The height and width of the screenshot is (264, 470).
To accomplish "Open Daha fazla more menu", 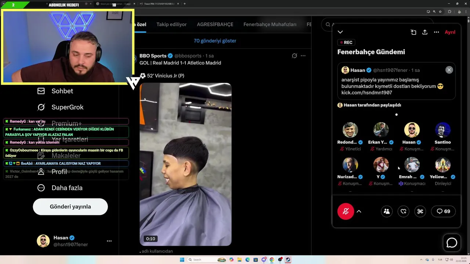I will (x=59, y=188).
